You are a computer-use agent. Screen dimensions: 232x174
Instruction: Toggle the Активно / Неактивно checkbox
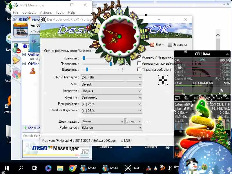pyautogui.click(x=139, y=57)
